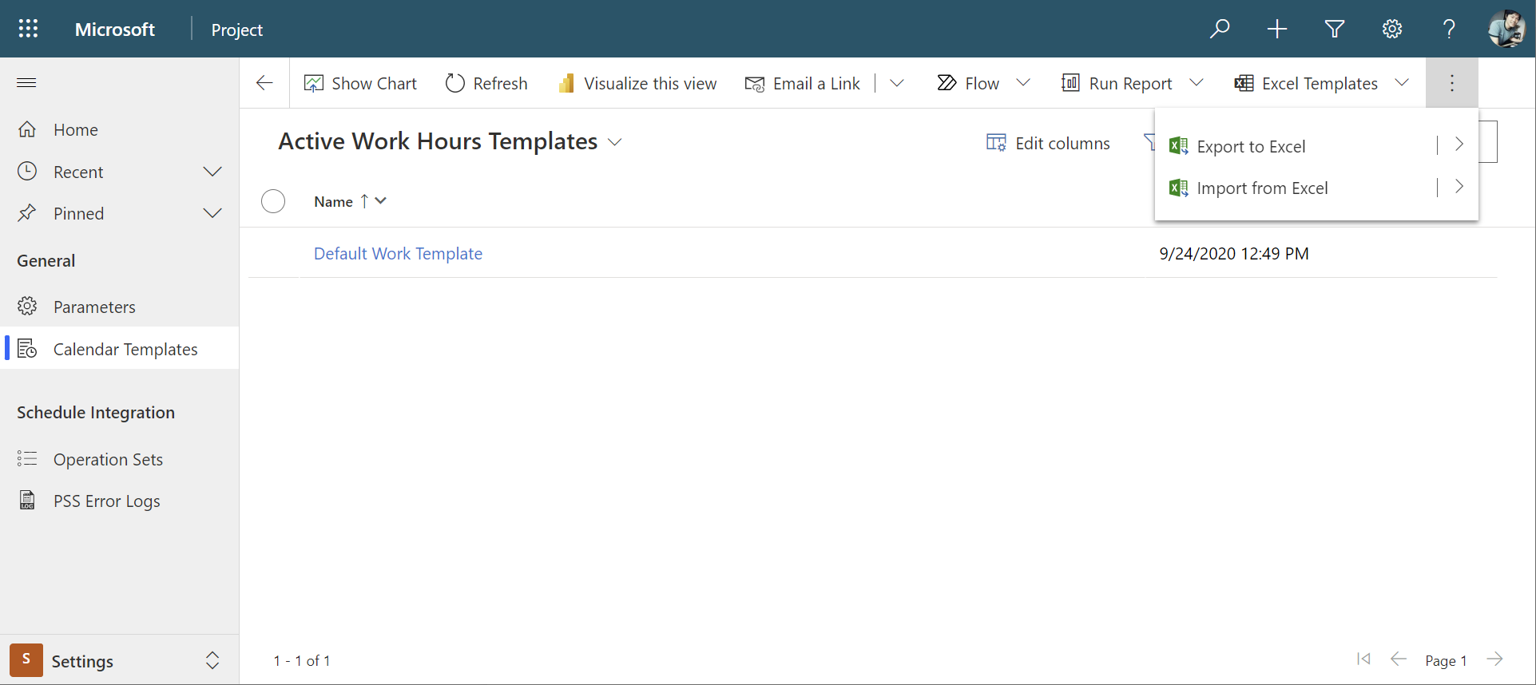Select Calendar Templates in sidebar
The image size is (1536, 685).
120,349
